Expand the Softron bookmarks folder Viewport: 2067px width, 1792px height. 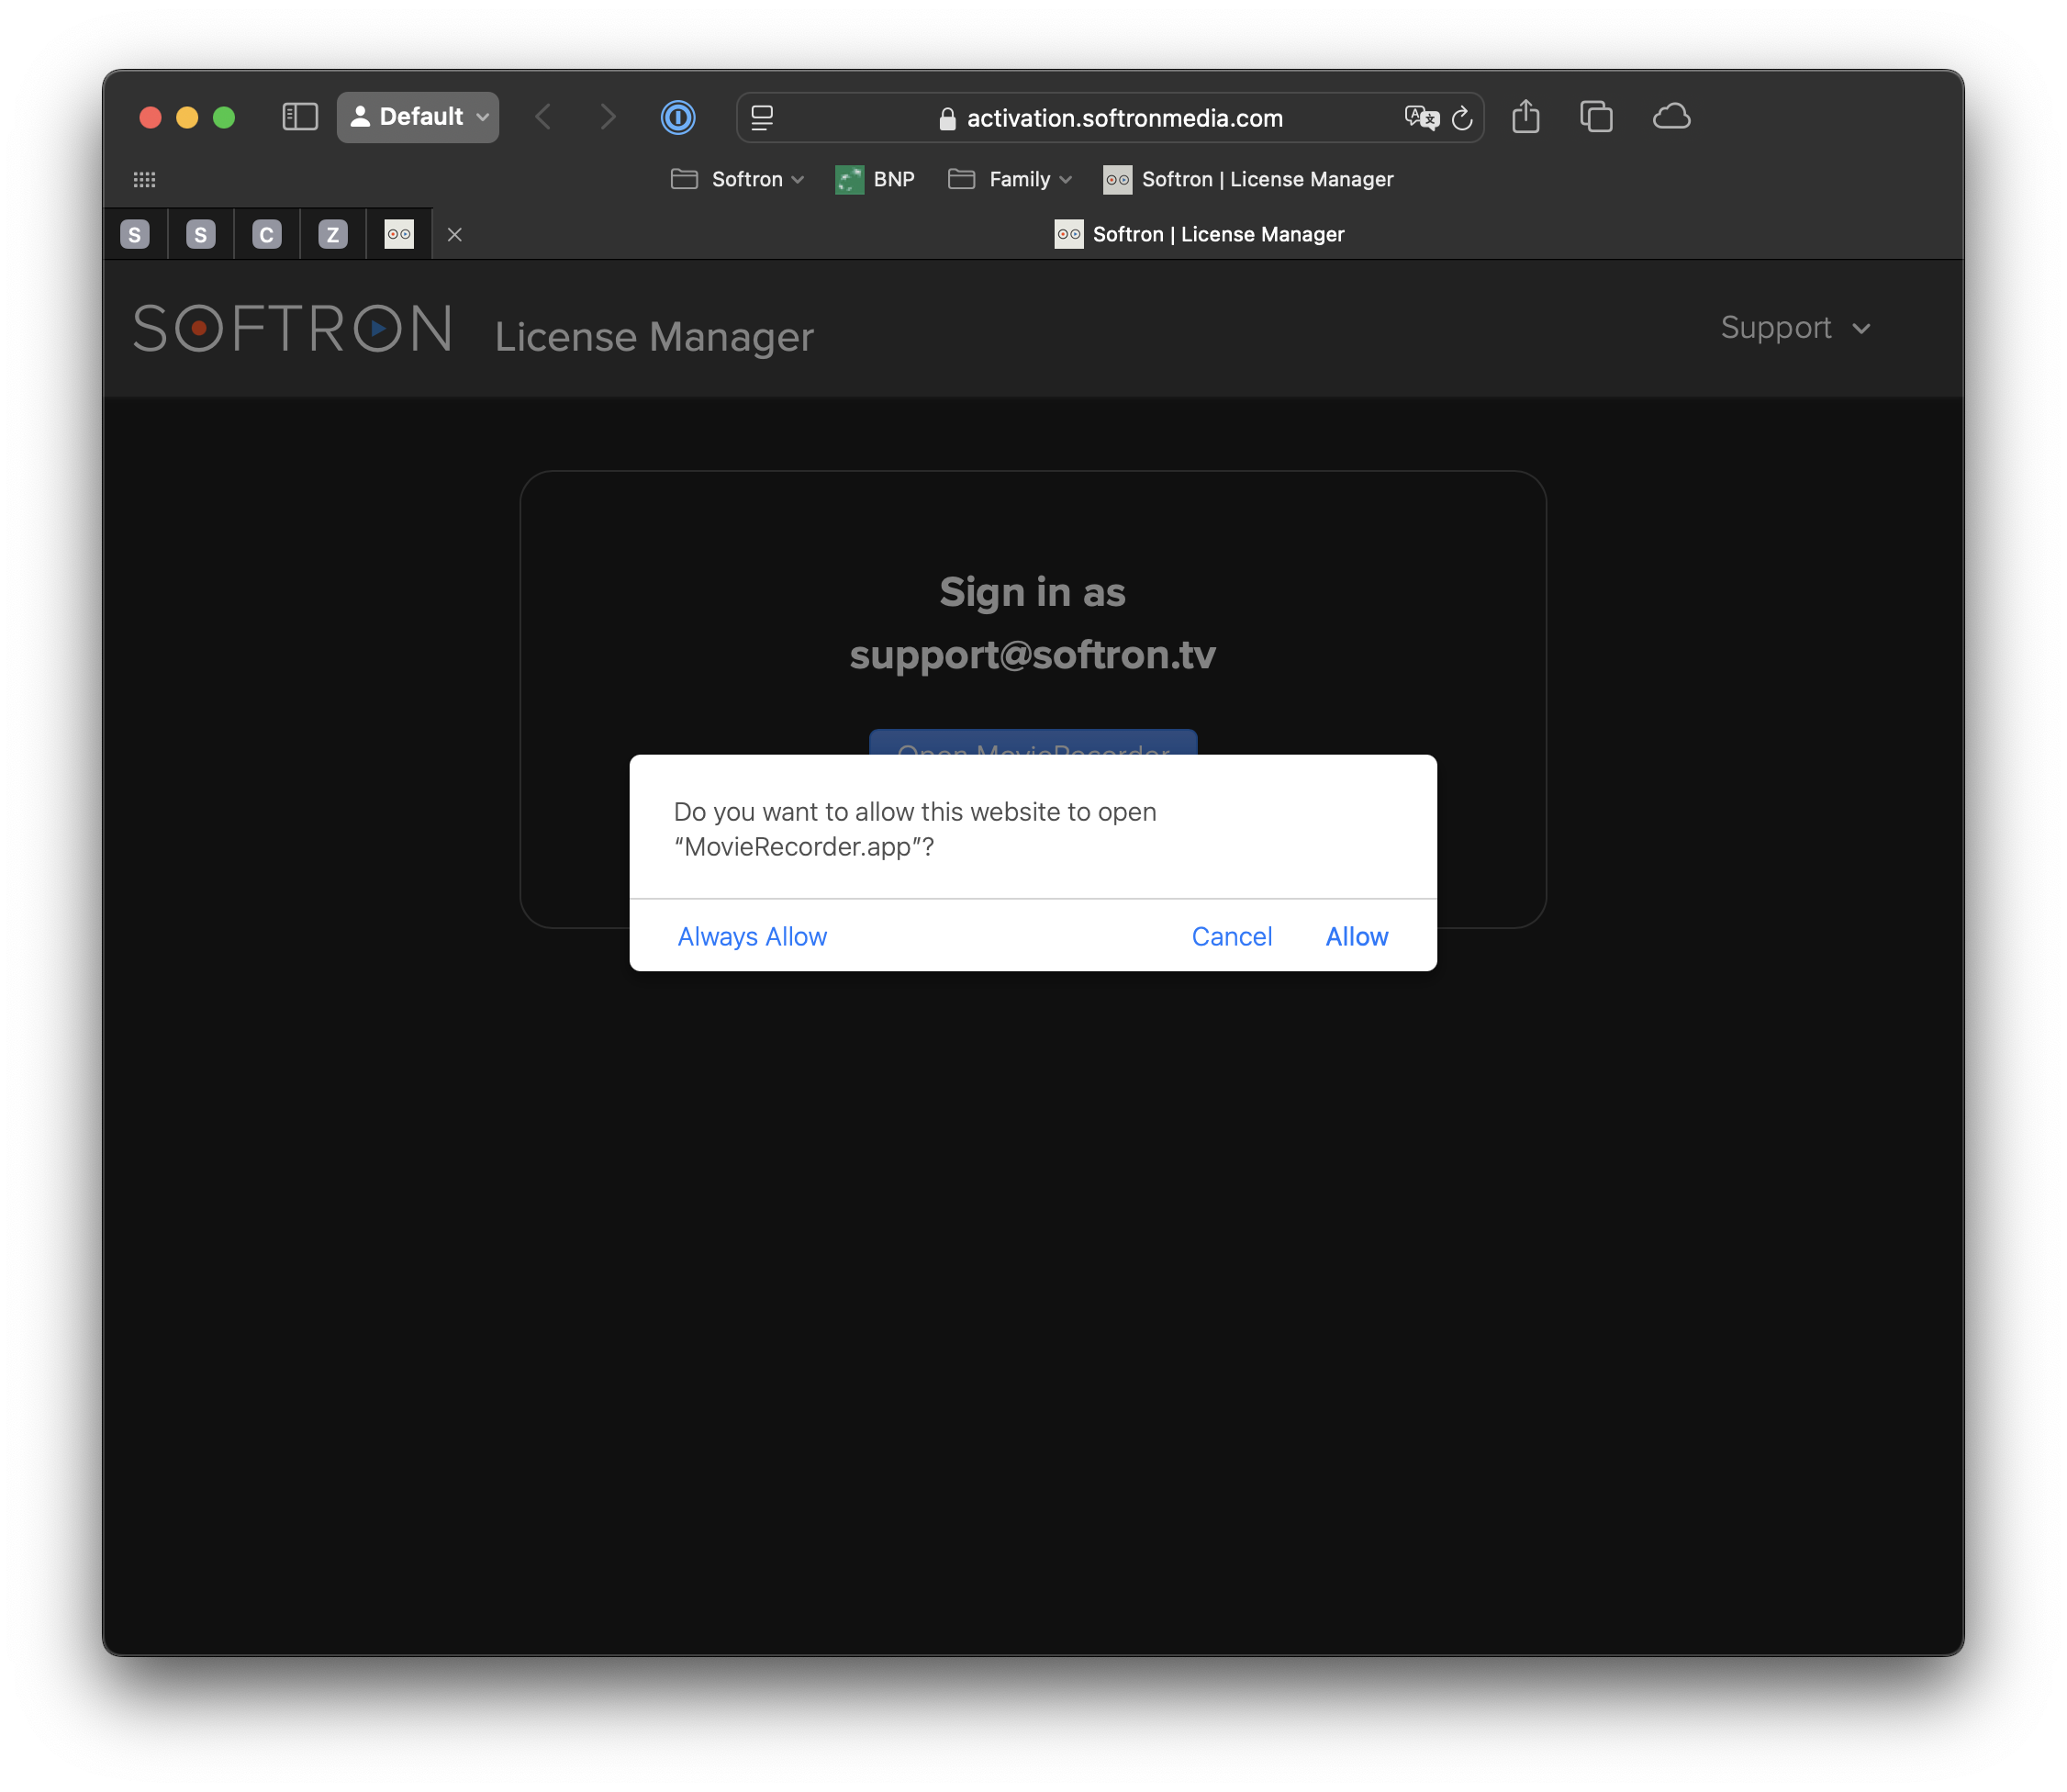tap(737, 179)
